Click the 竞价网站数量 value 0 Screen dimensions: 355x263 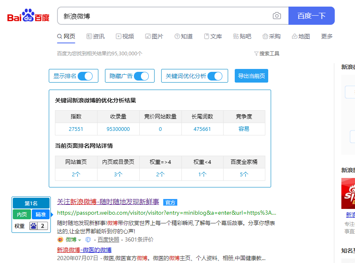coord(160,129)
